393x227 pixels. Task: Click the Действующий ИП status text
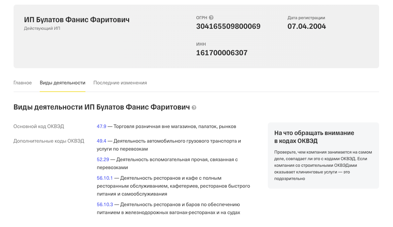click(x=42, y=28)
